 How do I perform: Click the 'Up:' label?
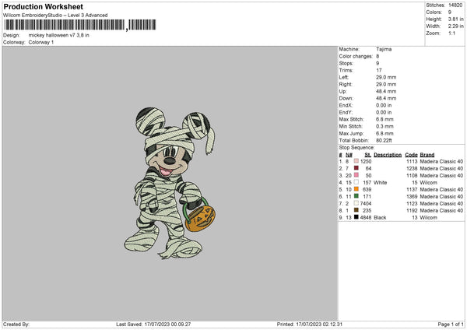[342, 91]
